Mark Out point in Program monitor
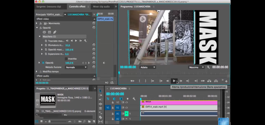Image resolution: width=265 pixels, height=125 pixels. [x=146, y=81]
